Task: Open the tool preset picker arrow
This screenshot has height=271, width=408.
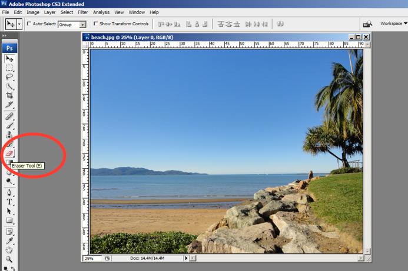Action: click(19, 24)
